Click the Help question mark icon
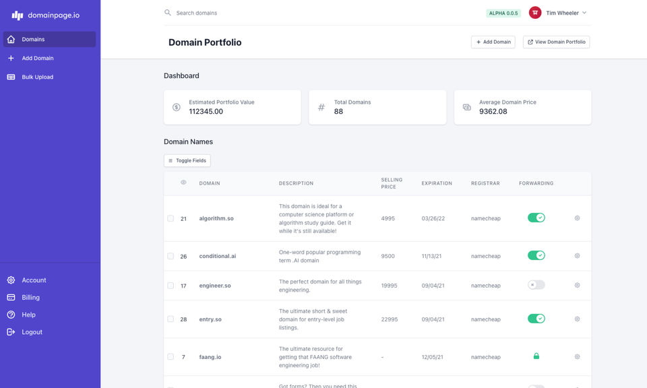The height and width of the screenshot is (388, 647). click(11, 315)
